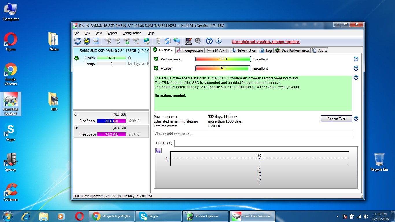
Task: Click the 97 data point on the chart
Action: coord(260,158)
